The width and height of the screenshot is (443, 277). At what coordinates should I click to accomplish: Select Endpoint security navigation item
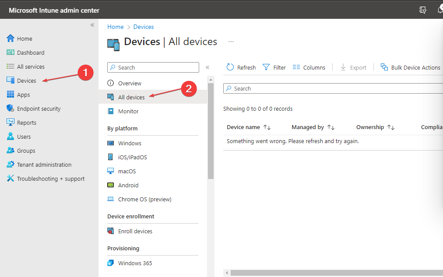[x=39, y=109]
